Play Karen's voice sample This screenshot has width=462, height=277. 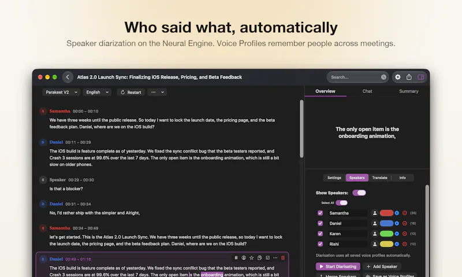(x=397, y=234)
